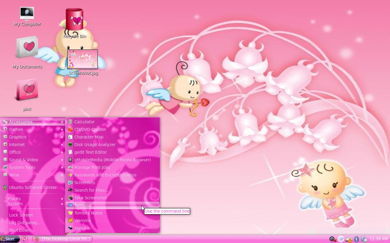
Task: Expand the Places submenu
Action: tap(14, 198)
